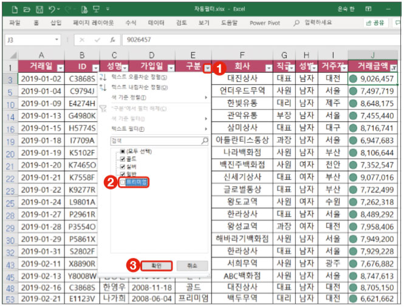Image resolution: width=404 pixels, height=308 pixels.
Task: Uncheck the 일반 checkbox
Action: [x=123, y=174]
